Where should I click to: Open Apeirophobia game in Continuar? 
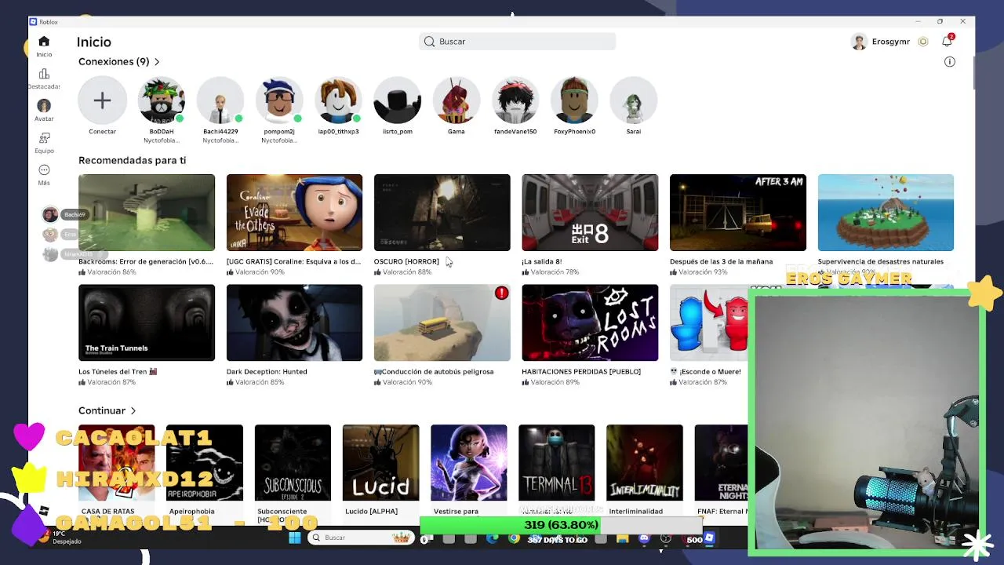coord(205,463)
